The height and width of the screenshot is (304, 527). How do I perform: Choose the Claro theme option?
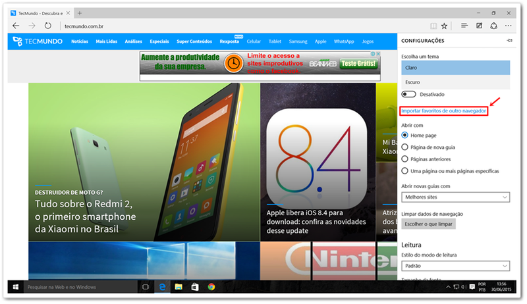455,68
